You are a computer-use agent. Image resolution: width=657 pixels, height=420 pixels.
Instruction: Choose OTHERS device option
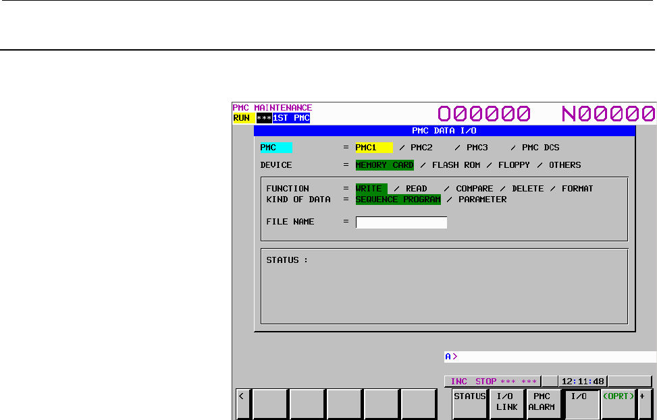coord(564,165)
